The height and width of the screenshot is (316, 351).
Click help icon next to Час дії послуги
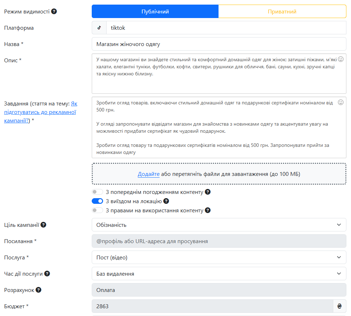click(47, 274)
